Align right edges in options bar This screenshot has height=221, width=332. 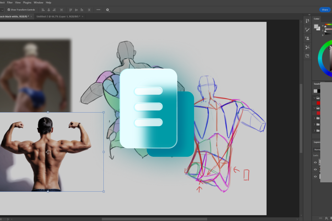tap(54, 10)
